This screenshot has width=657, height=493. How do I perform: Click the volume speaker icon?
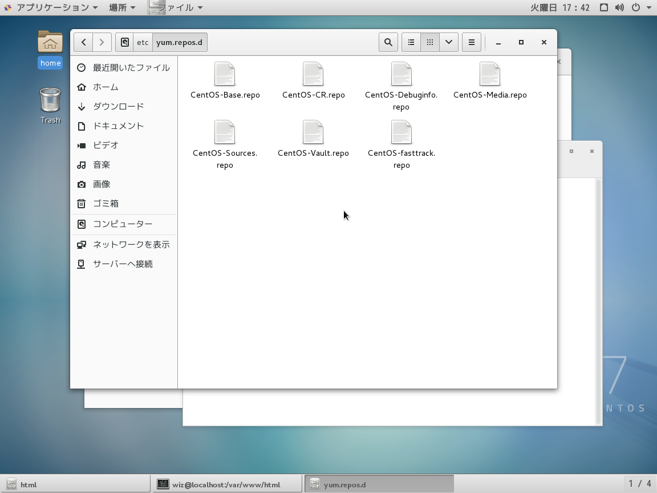pos(619,7)
